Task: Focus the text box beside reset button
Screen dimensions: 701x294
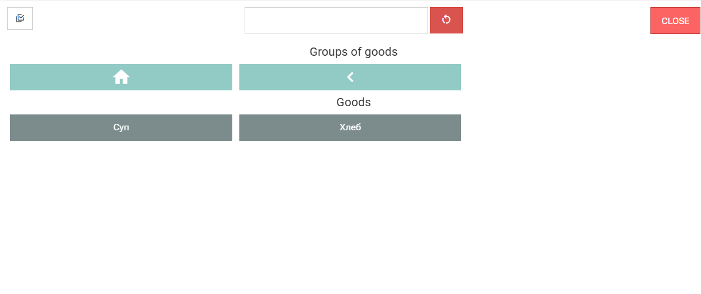Action: 336,21
